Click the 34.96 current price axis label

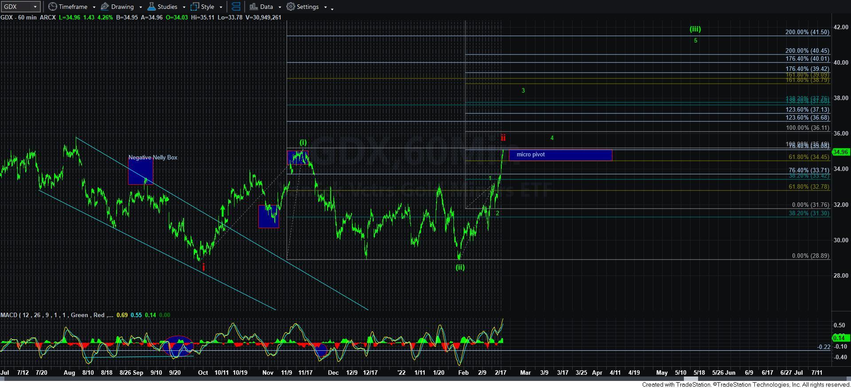click(x=840, y=152)
